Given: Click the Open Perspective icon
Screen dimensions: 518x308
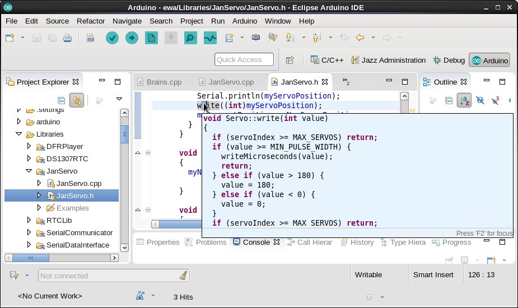Looking at the screenshot, I should click(x=290, y=60).
